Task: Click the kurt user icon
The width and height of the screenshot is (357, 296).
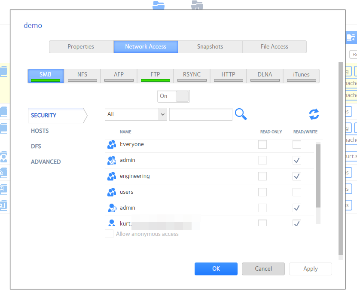Action: tap(112, 223)
